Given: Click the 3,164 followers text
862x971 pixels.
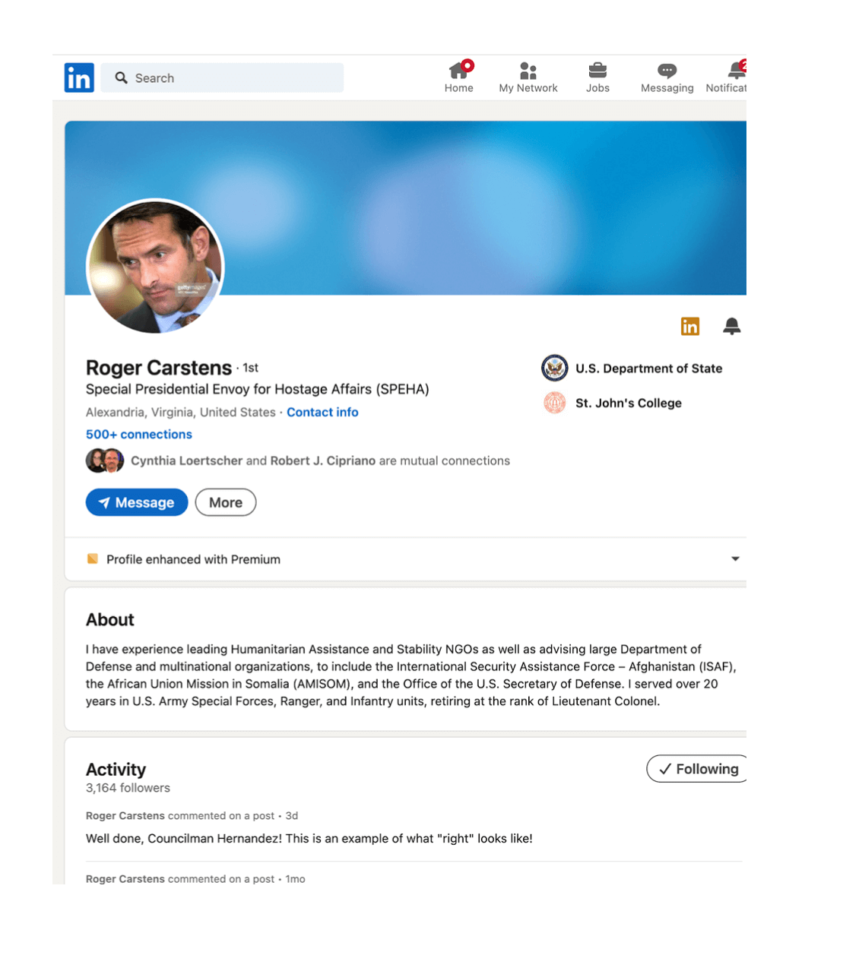Looking at the screenshot, I should [x=128, y=788].
